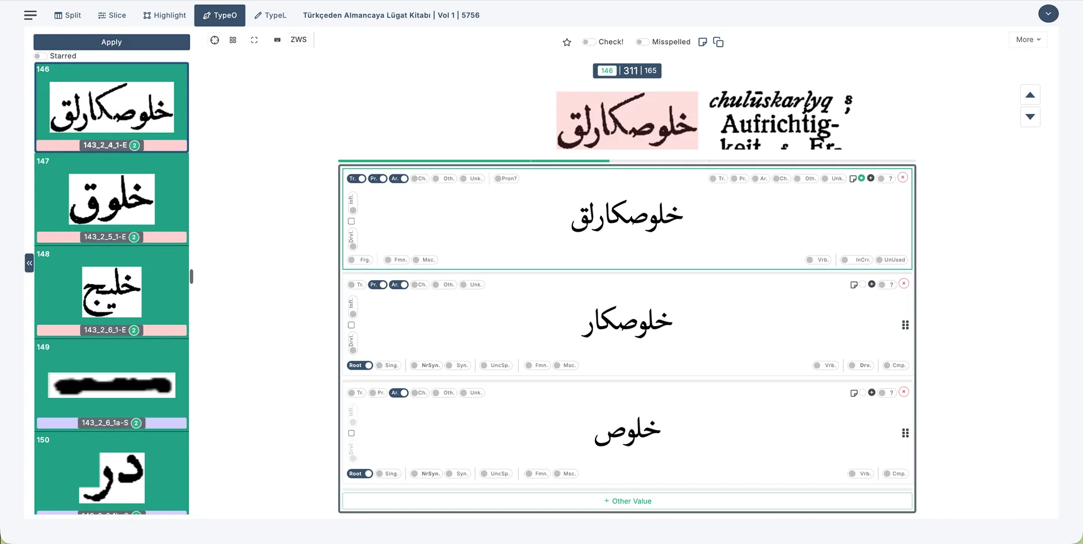Viewport: 1083px width, 544px height.
Task: Click the drag handle of second value
Action: [905, 325]
